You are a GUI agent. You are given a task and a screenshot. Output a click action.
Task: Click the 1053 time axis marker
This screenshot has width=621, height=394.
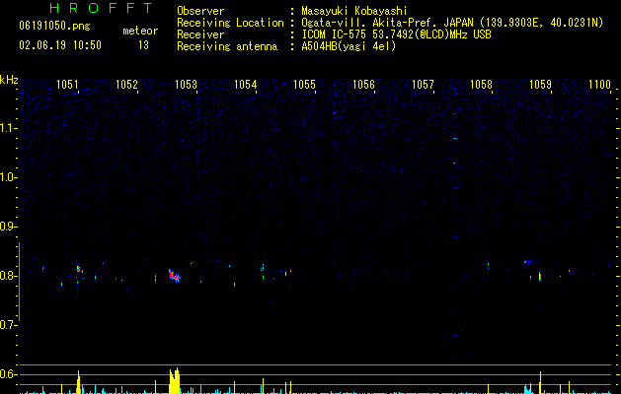click(186, 85)
